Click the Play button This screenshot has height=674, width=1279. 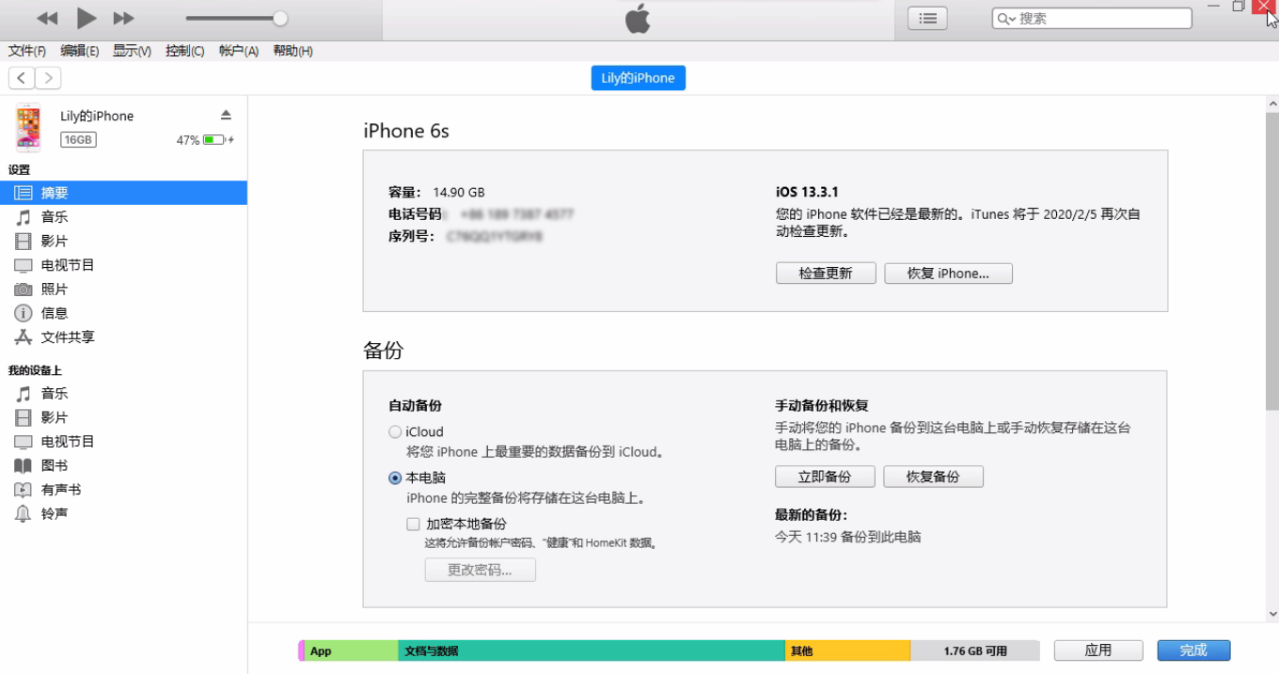87,18
